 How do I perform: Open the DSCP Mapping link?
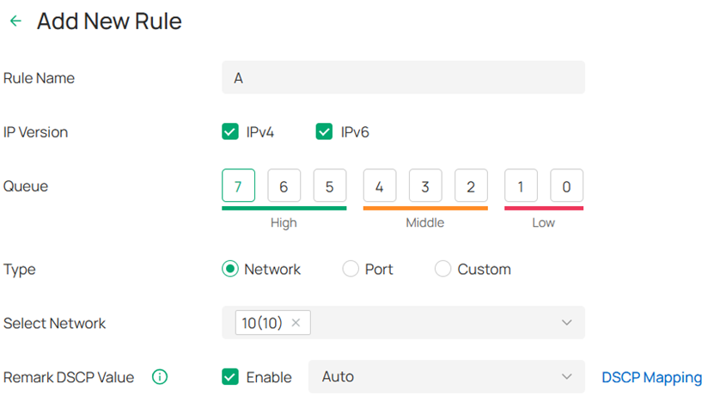pos(651,377)
